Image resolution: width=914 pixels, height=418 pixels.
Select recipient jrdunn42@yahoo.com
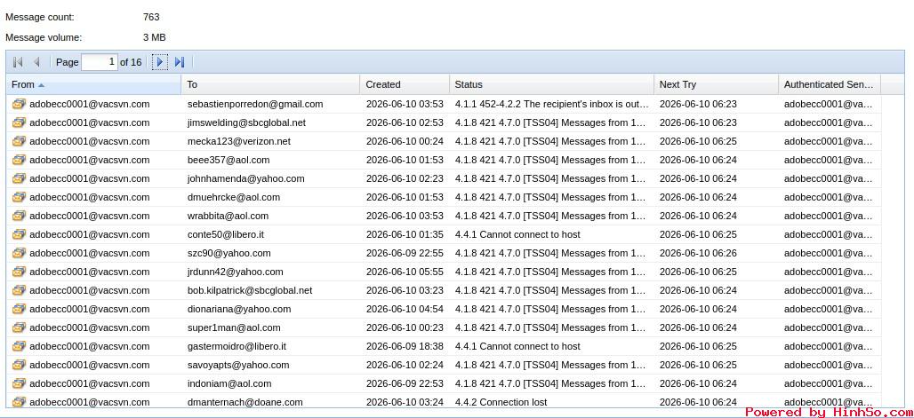pyautogui.click(x=236, y=272)
